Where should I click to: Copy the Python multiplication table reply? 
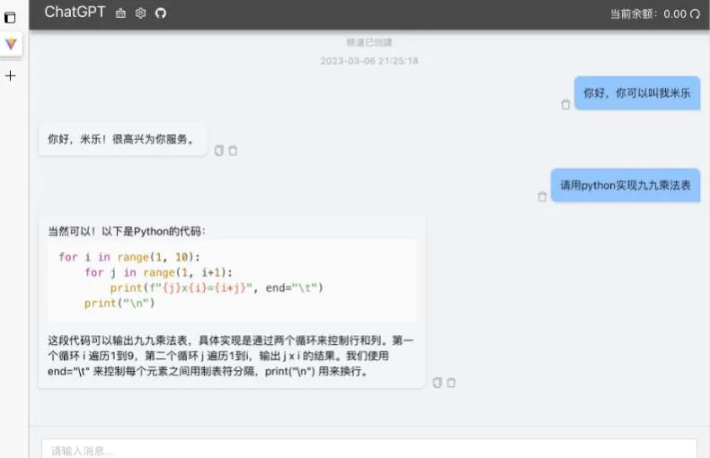click(437, 383)
